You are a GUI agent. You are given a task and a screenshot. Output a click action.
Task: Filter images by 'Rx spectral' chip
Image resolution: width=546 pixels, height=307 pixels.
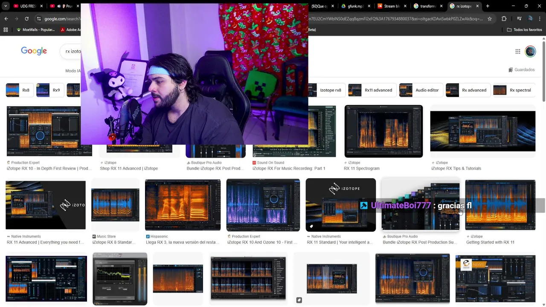coord(514,90)
